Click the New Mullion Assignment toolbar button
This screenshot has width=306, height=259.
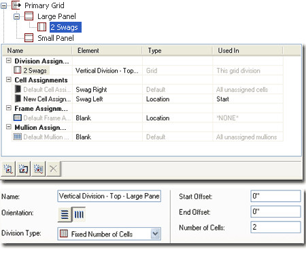point(38,169)
